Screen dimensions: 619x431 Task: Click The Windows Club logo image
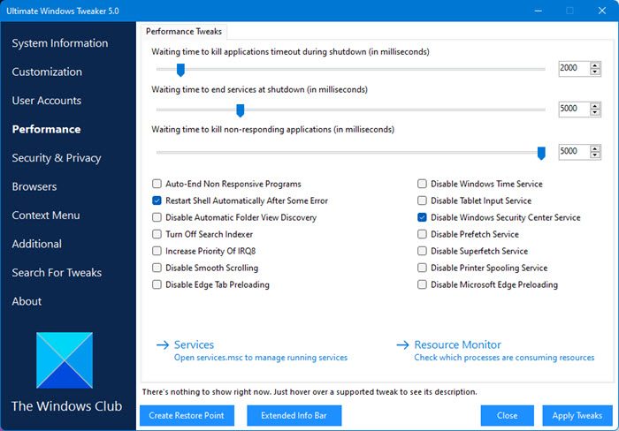point(65,360)
